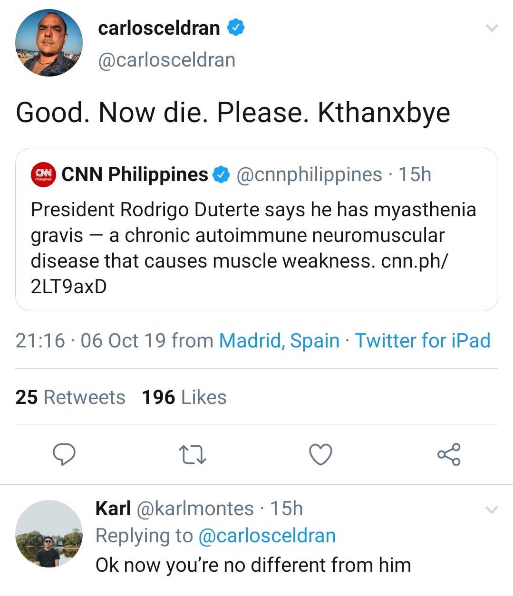
Task: Open the carlosceldran display name
Action: 159,28
